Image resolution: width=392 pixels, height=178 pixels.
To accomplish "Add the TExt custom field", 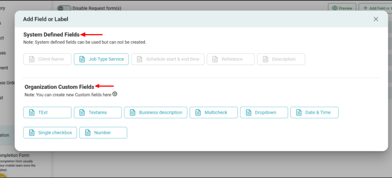I will pyautogui.click(x=47, y=113).
